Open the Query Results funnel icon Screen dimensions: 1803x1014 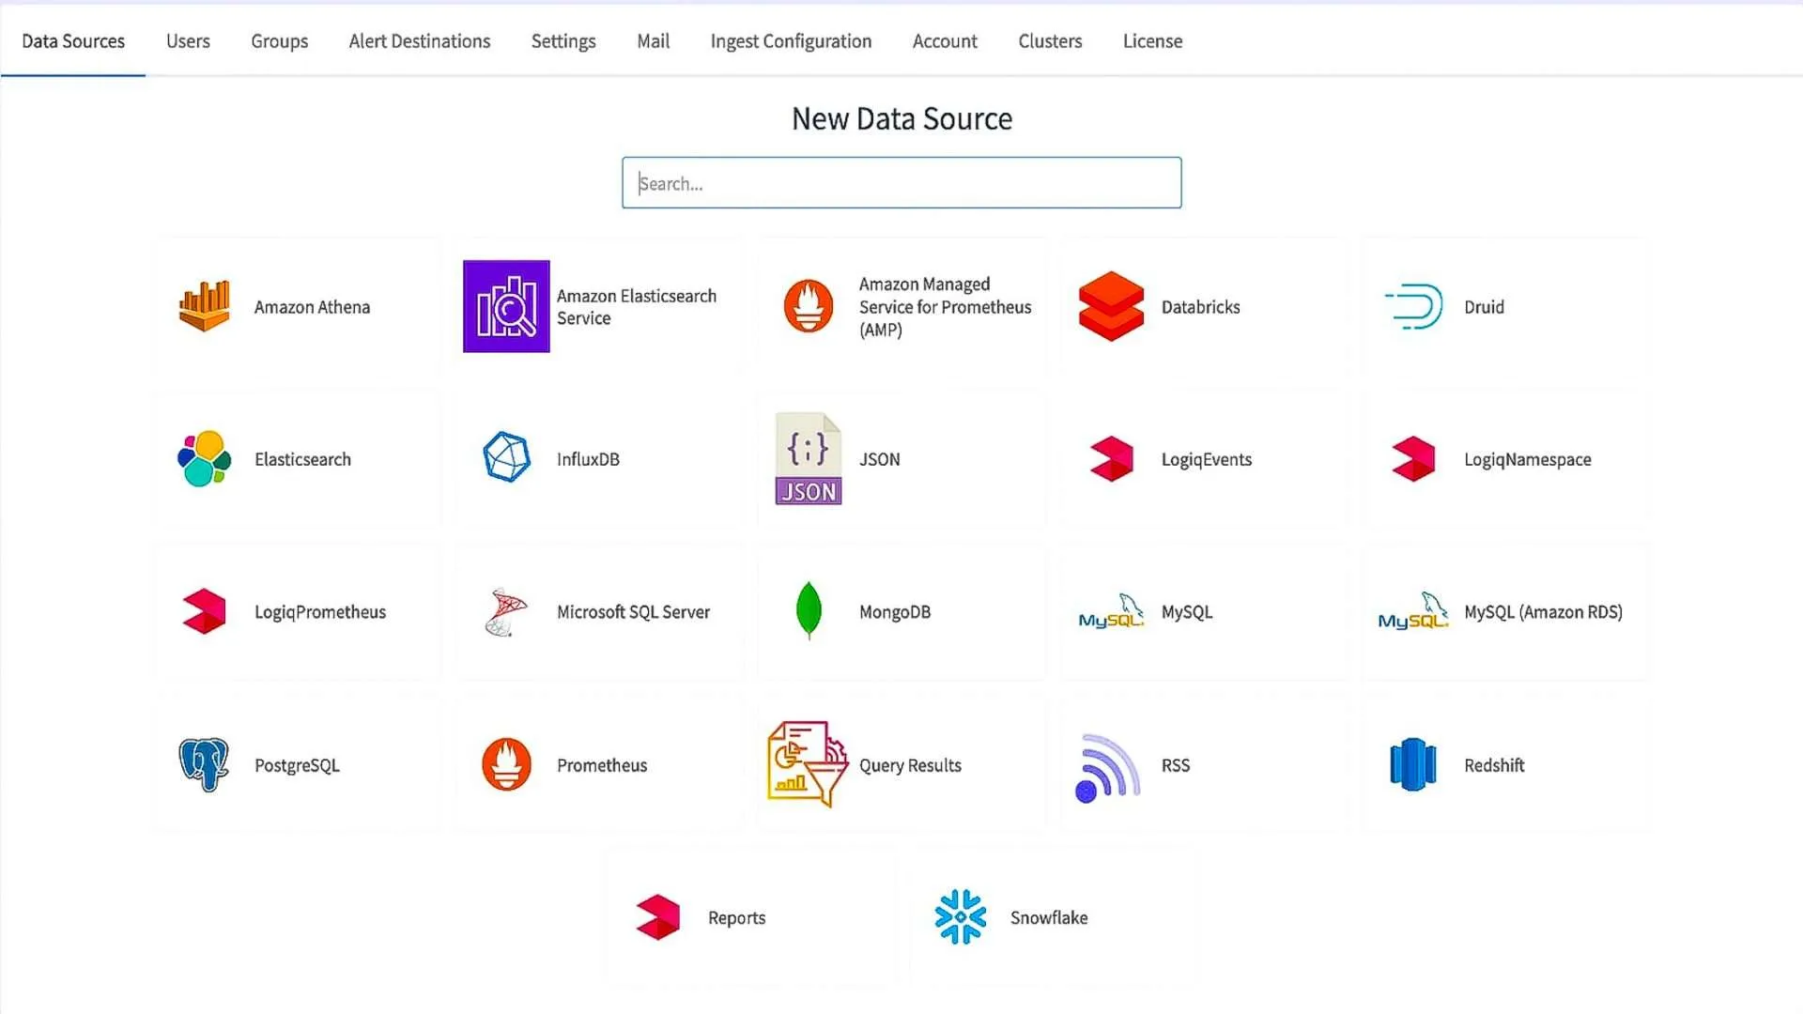(809, 764)
